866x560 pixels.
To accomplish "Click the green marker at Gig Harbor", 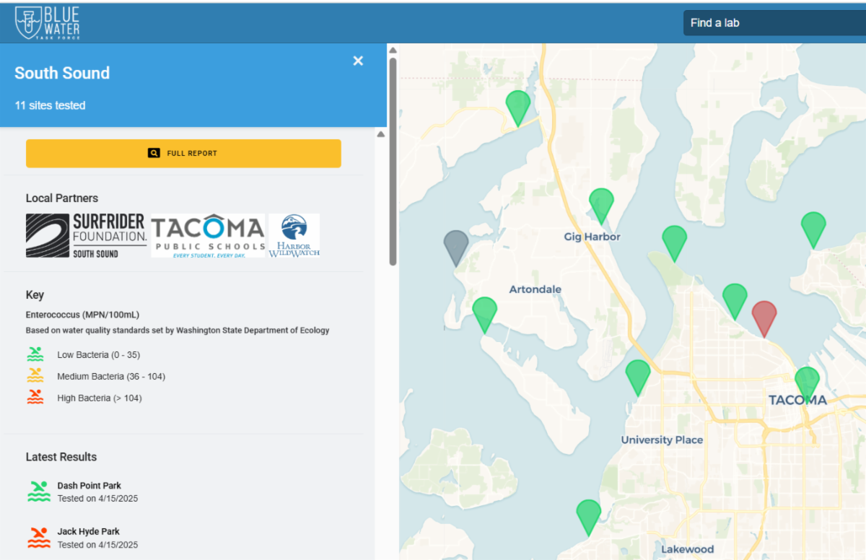I will click(x=601, y=203).
